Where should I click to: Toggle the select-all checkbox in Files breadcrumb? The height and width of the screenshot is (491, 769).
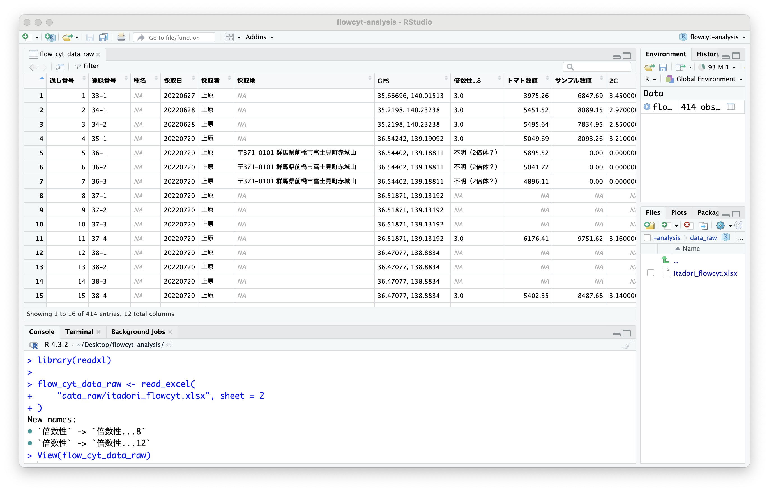pos(647,238)
